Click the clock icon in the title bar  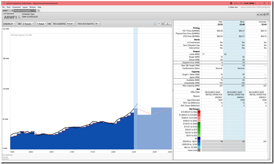click(x=231, y=3)
